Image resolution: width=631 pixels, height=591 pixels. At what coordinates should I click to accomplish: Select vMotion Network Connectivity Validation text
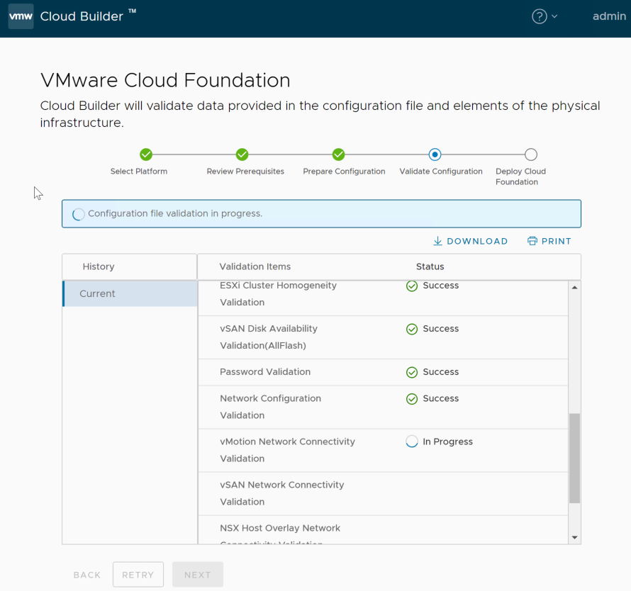tap(287, 450)
